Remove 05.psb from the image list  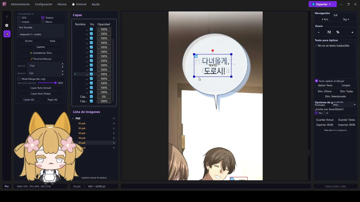pos(114,143)
